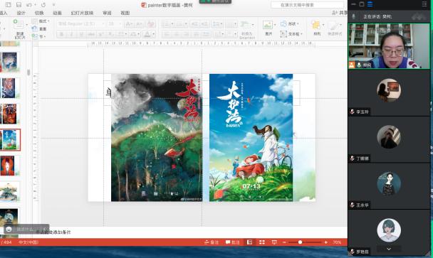The height and width of the screenshot is (258, 433).
Task: Click slide panel vertical scrollbar
Action: pos(28,72)
